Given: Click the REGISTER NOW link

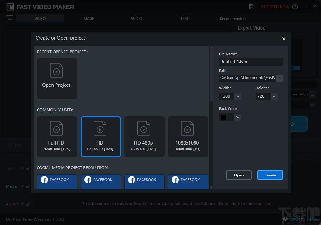Looking at the screenshot, I should (x=275, y=7).
